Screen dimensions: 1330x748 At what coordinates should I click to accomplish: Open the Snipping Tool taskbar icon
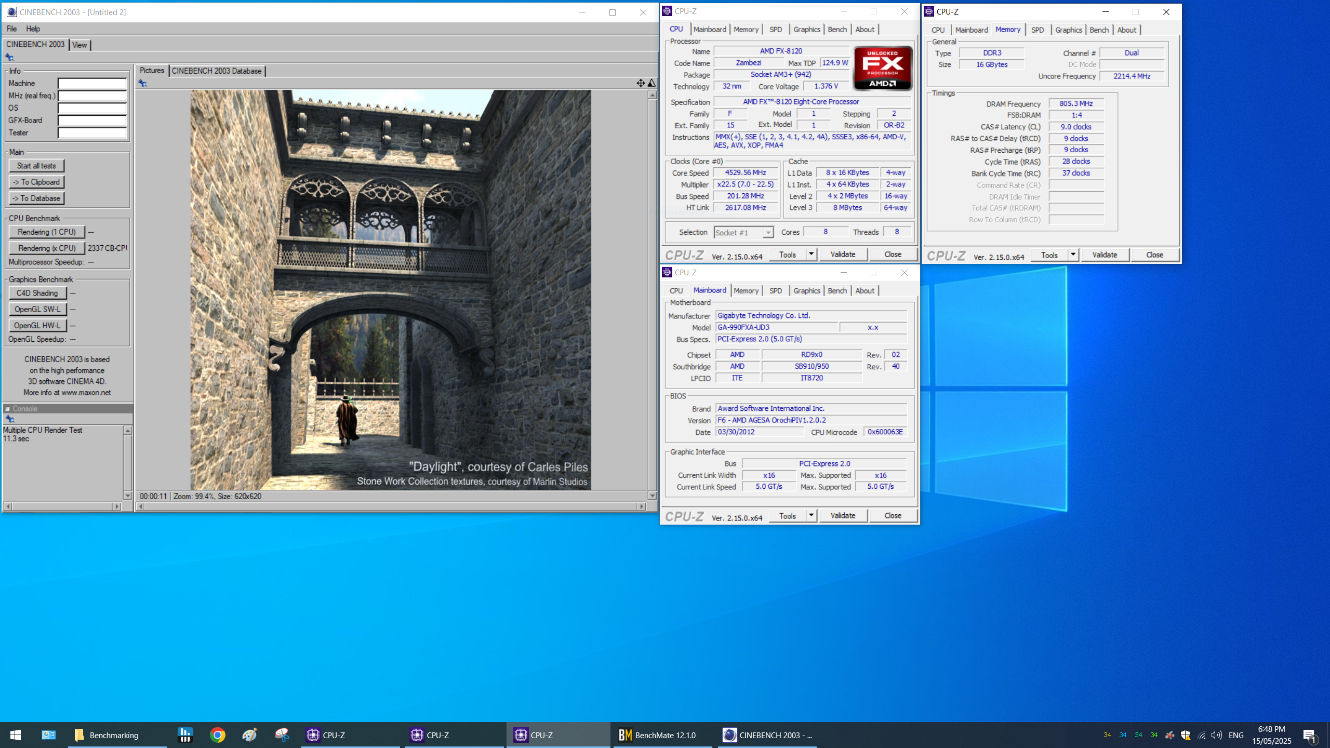pyautogui.click(x=282, y=735)
